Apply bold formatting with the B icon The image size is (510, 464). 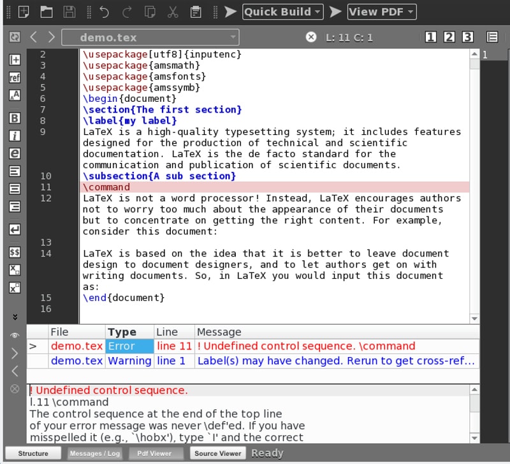tap(15, 118)
